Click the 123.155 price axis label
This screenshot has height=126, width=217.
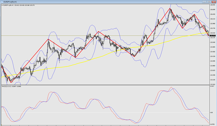(212, 80)
